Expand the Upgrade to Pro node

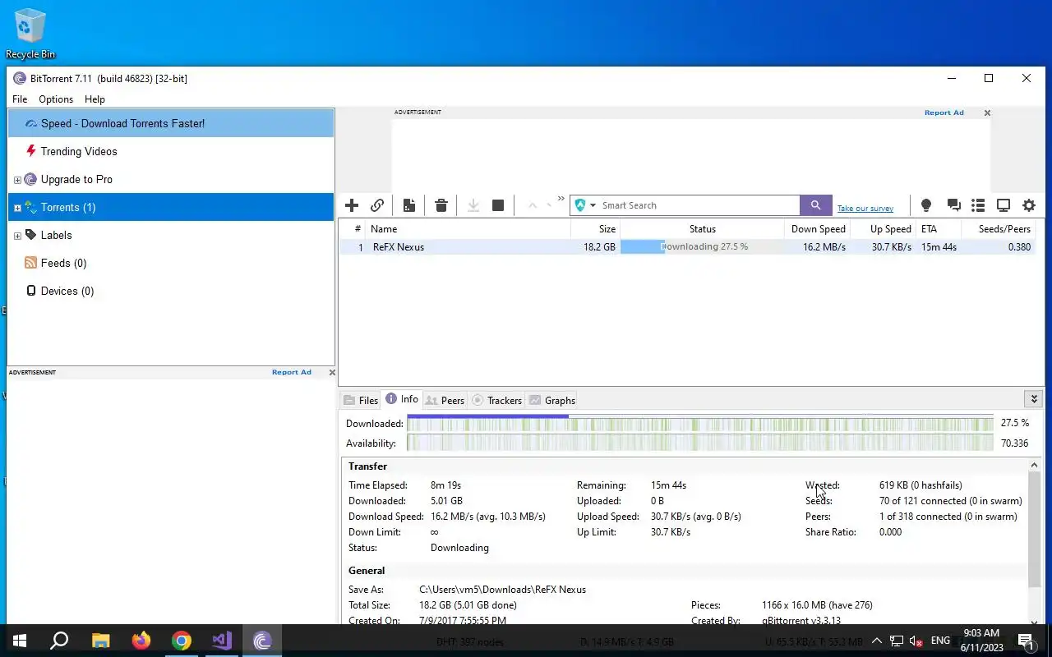[17, 180]
